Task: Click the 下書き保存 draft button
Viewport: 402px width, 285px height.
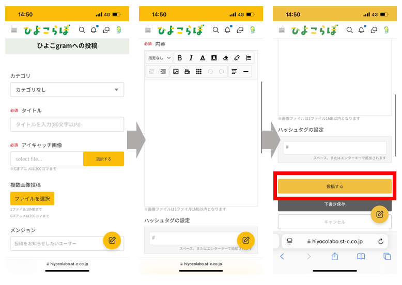Action: pos(335,204)
